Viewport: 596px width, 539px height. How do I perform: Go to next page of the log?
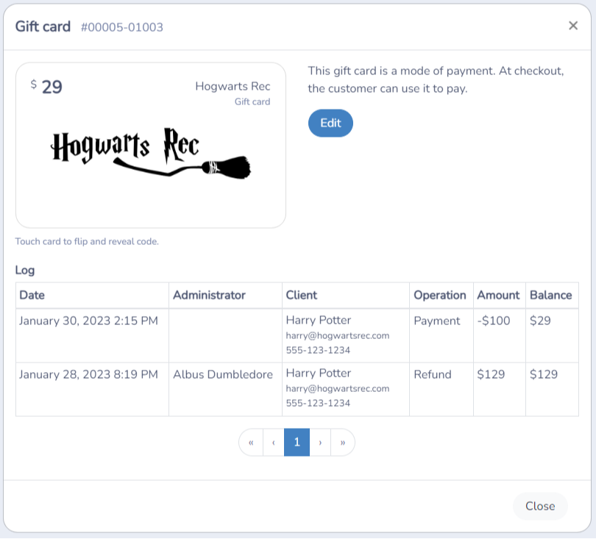[320, 443]
